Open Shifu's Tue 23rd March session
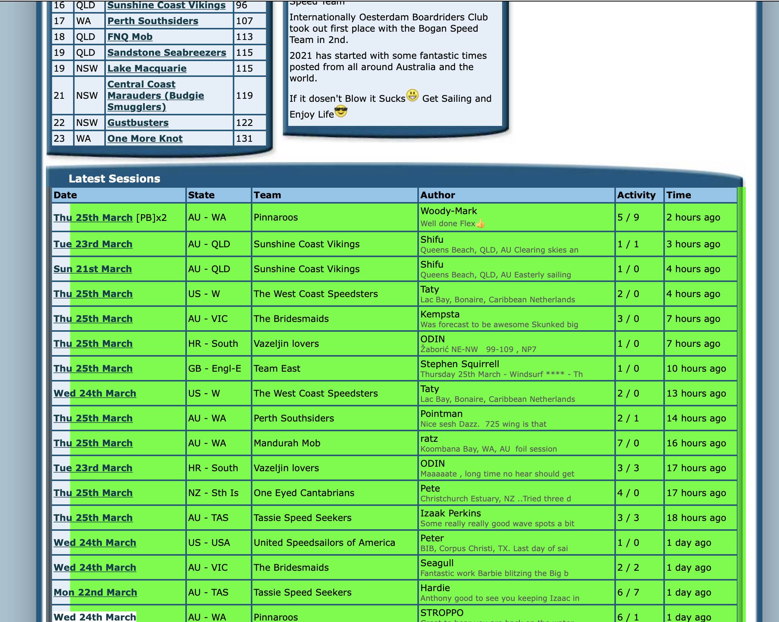The height and width of the screenshot is (622, 779). 93,244
